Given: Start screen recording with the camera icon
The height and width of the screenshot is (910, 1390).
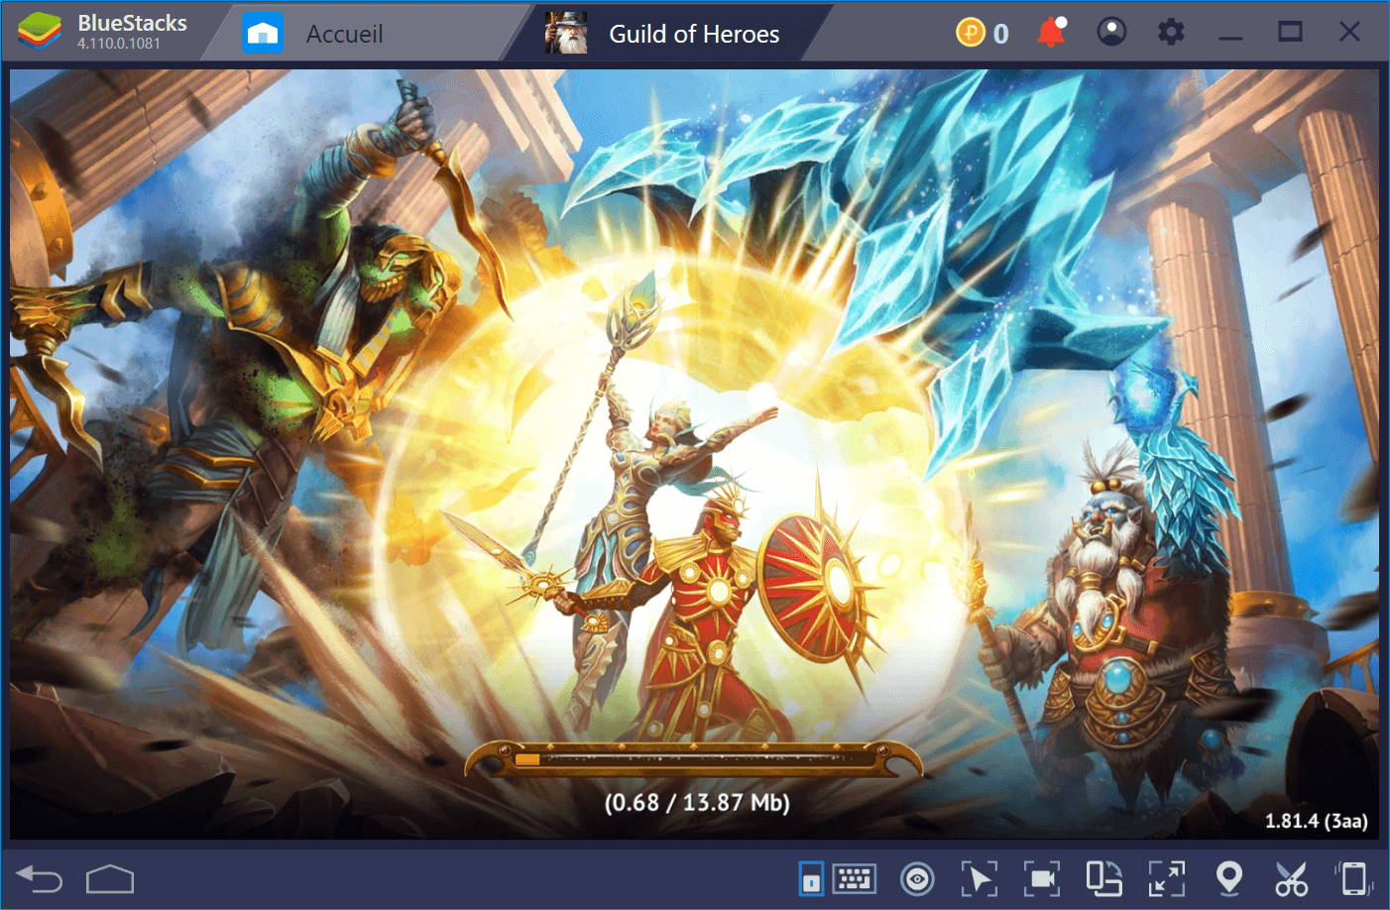Looking at the screenshot, I should pos(1042,879).
